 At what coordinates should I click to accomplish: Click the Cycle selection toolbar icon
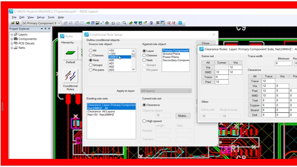[71, 23]
